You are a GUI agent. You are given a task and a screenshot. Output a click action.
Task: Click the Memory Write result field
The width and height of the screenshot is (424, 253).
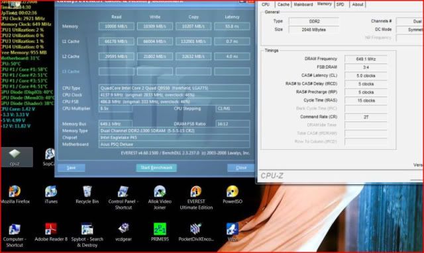click(x=155, y=26)
